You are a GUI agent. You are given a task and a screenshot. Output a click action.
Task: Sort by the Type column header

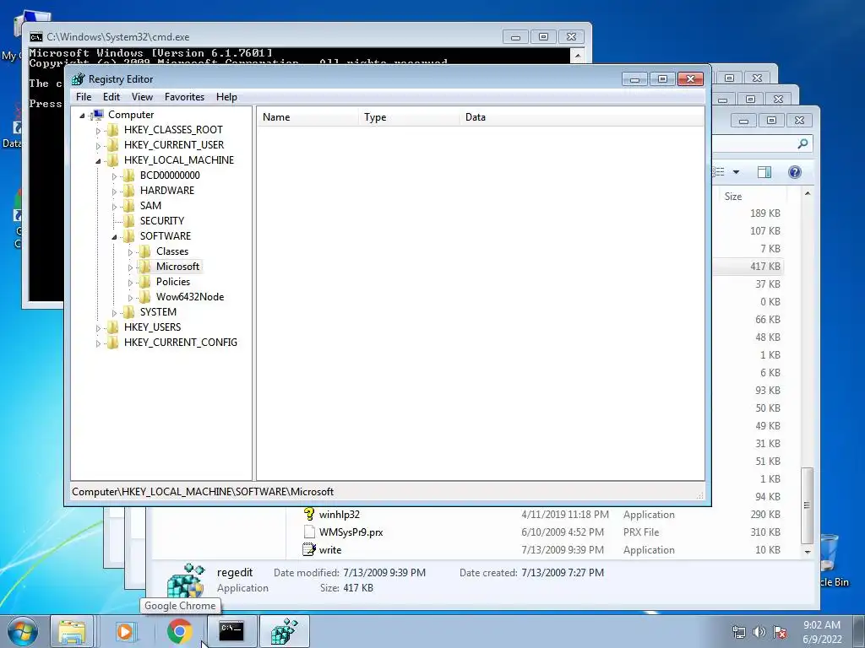point(410,116)
